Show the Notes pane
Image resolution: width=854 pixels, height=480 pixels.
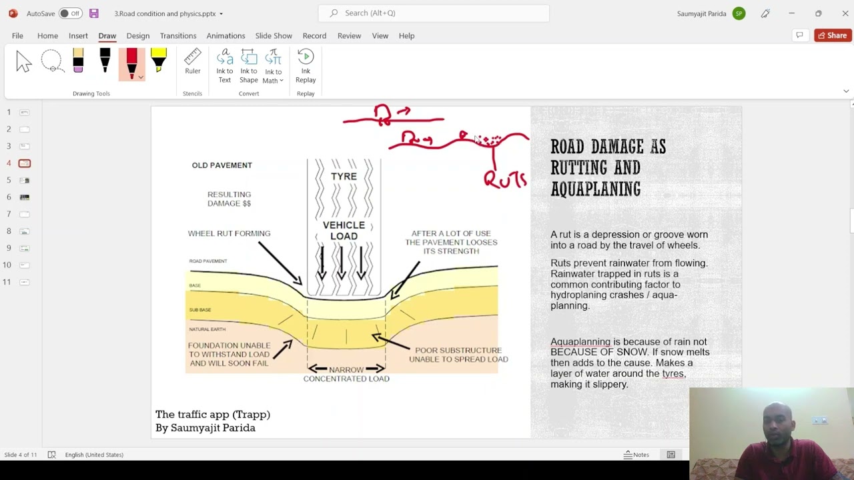(636, 455)
